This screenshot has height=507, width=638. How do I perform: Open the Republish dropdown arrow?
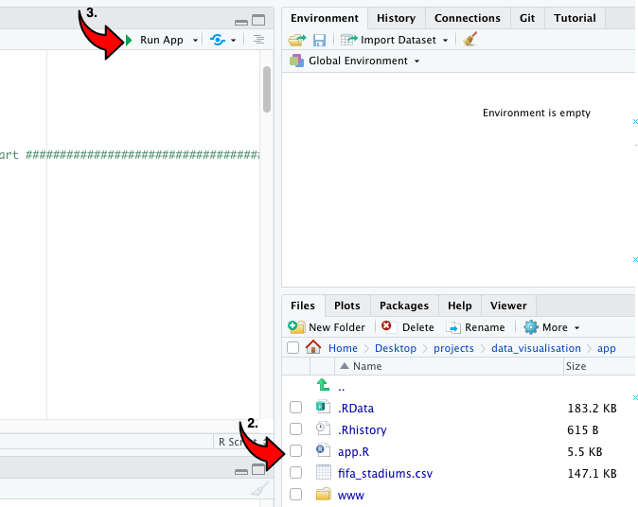[233, 41]
